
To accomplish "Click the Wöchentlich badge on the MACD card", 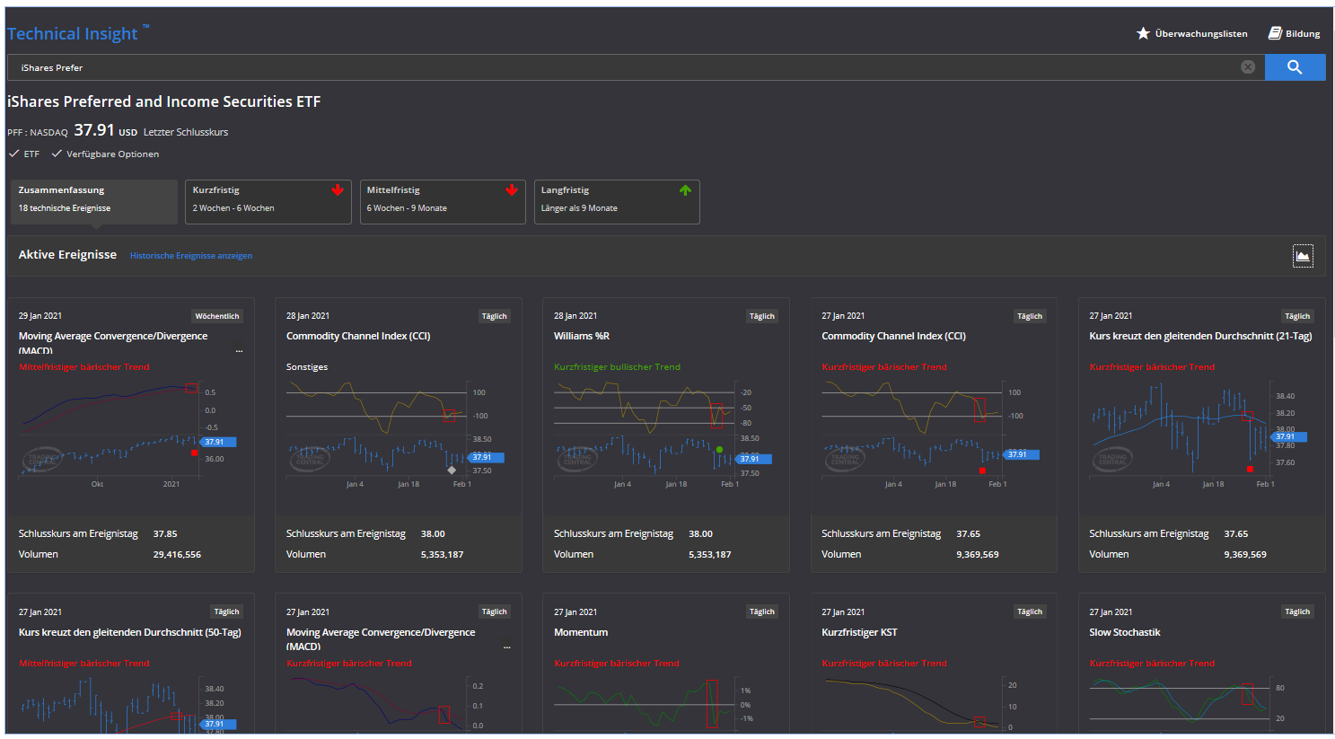I will [x=217, y=316].
